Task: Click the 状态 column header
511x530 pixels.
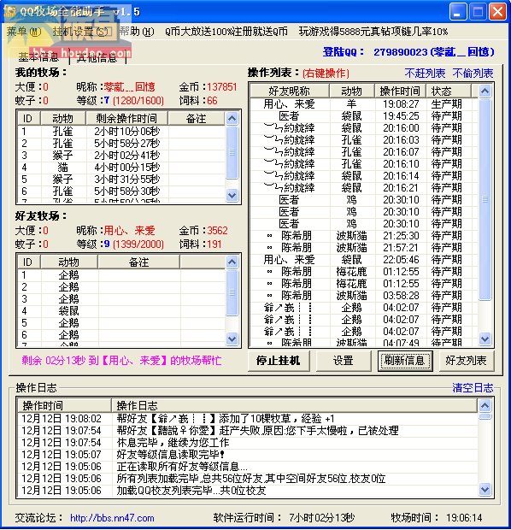Action: click(x=448, y=91)
